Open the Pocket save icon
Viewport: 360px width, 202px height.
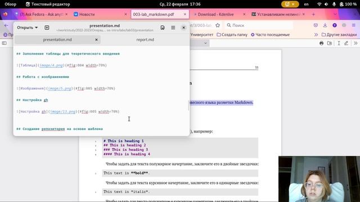316,25
